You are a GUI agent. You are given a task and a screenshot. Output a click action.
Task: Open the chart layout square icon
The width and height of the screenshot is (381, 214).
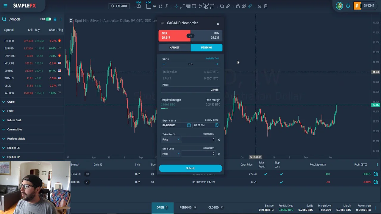point(149,6)
